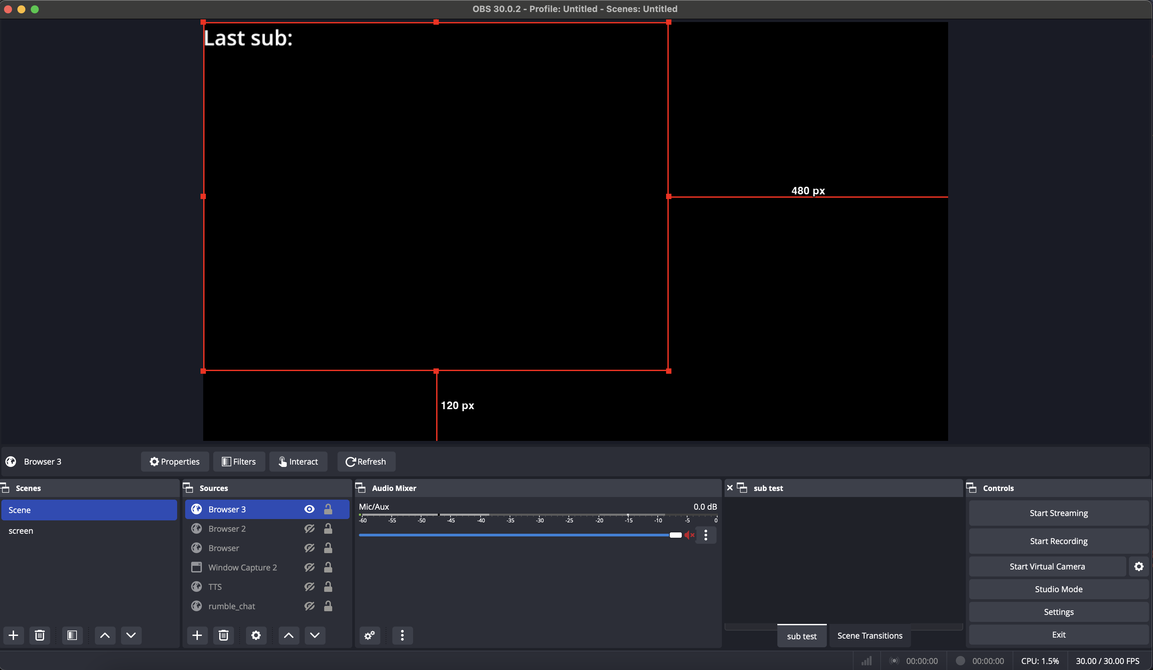Add a new source with plus icon
The height and width of the screenshot is (670, 1153).
pyautogui.click(x=197, y=635)
